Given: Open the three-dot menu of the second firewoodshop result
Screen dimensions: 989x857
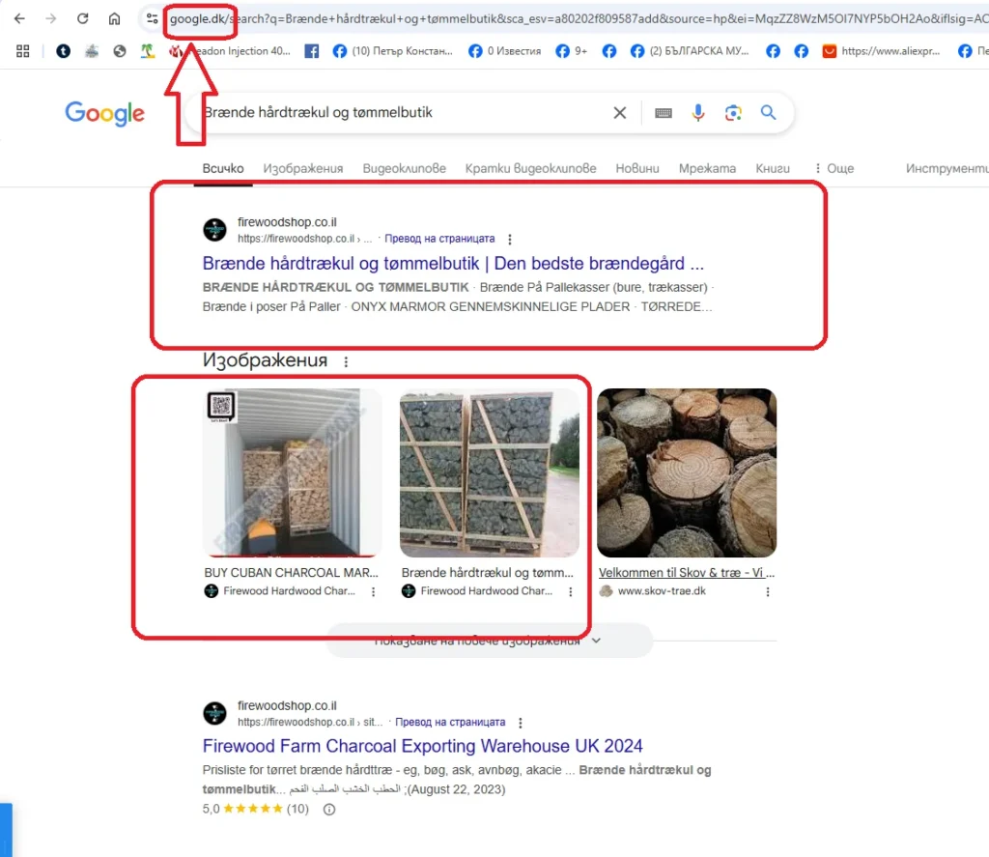Looking at the screenshot, I should tap(521, 723).
